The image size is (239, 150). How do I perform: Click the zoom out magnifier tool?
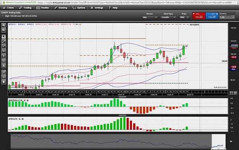point(4,30)
